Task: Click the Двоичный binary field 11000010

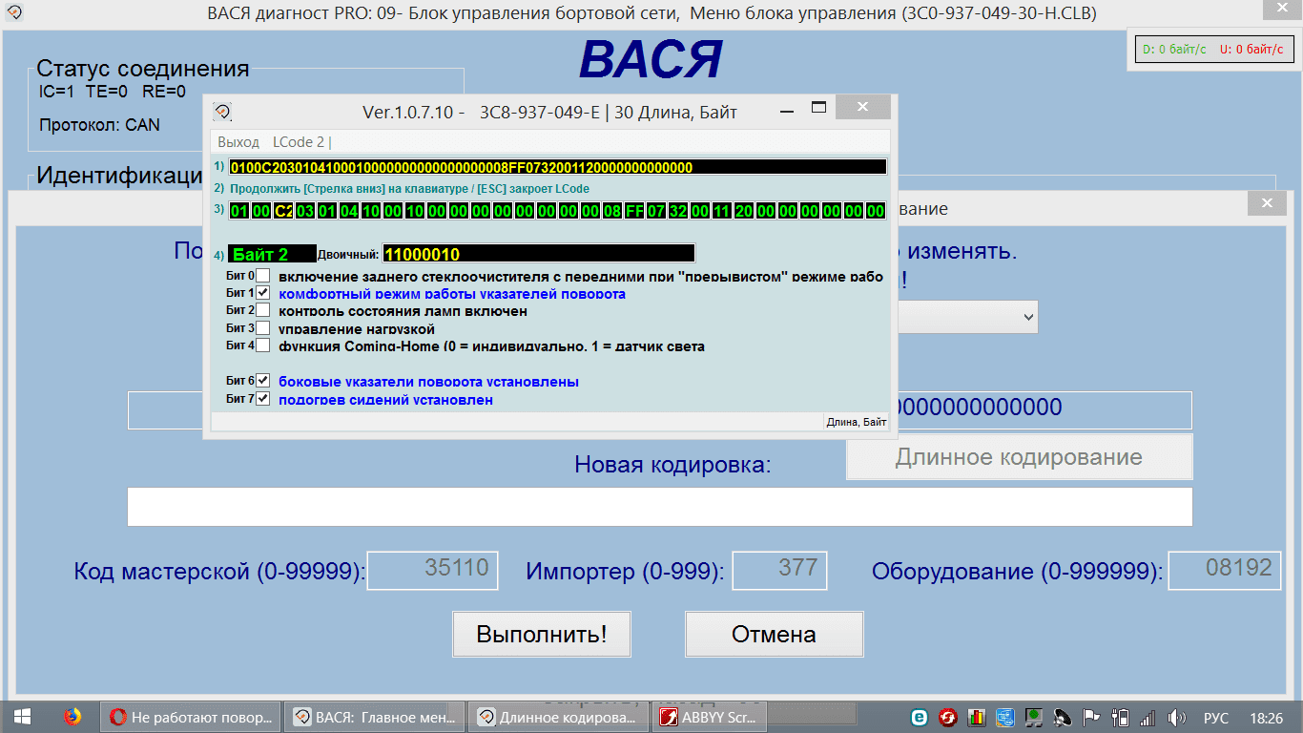Action: coord(539,254)
